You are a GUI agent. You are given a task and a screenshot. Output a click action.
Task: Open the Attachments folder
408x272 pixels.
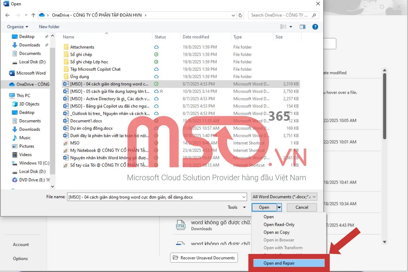point(82,47)
